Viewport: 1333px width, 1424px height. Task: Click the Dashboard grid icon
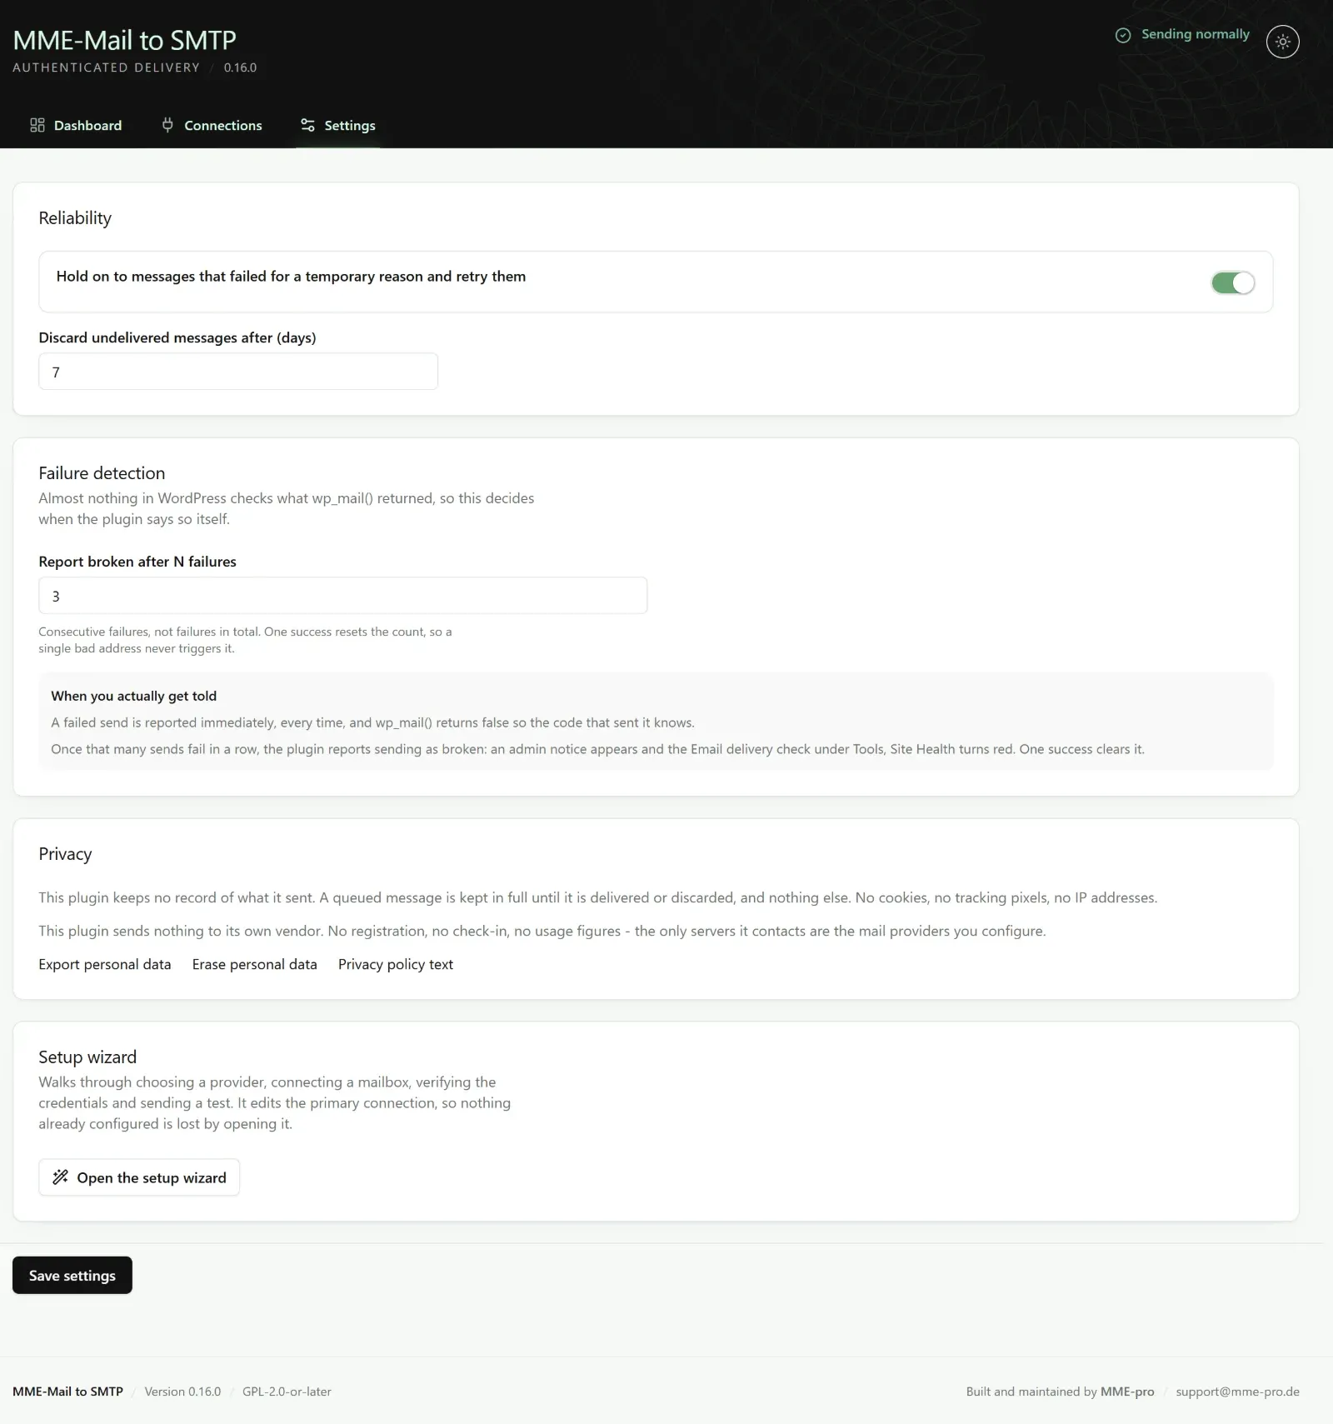[x=37, y=125]
